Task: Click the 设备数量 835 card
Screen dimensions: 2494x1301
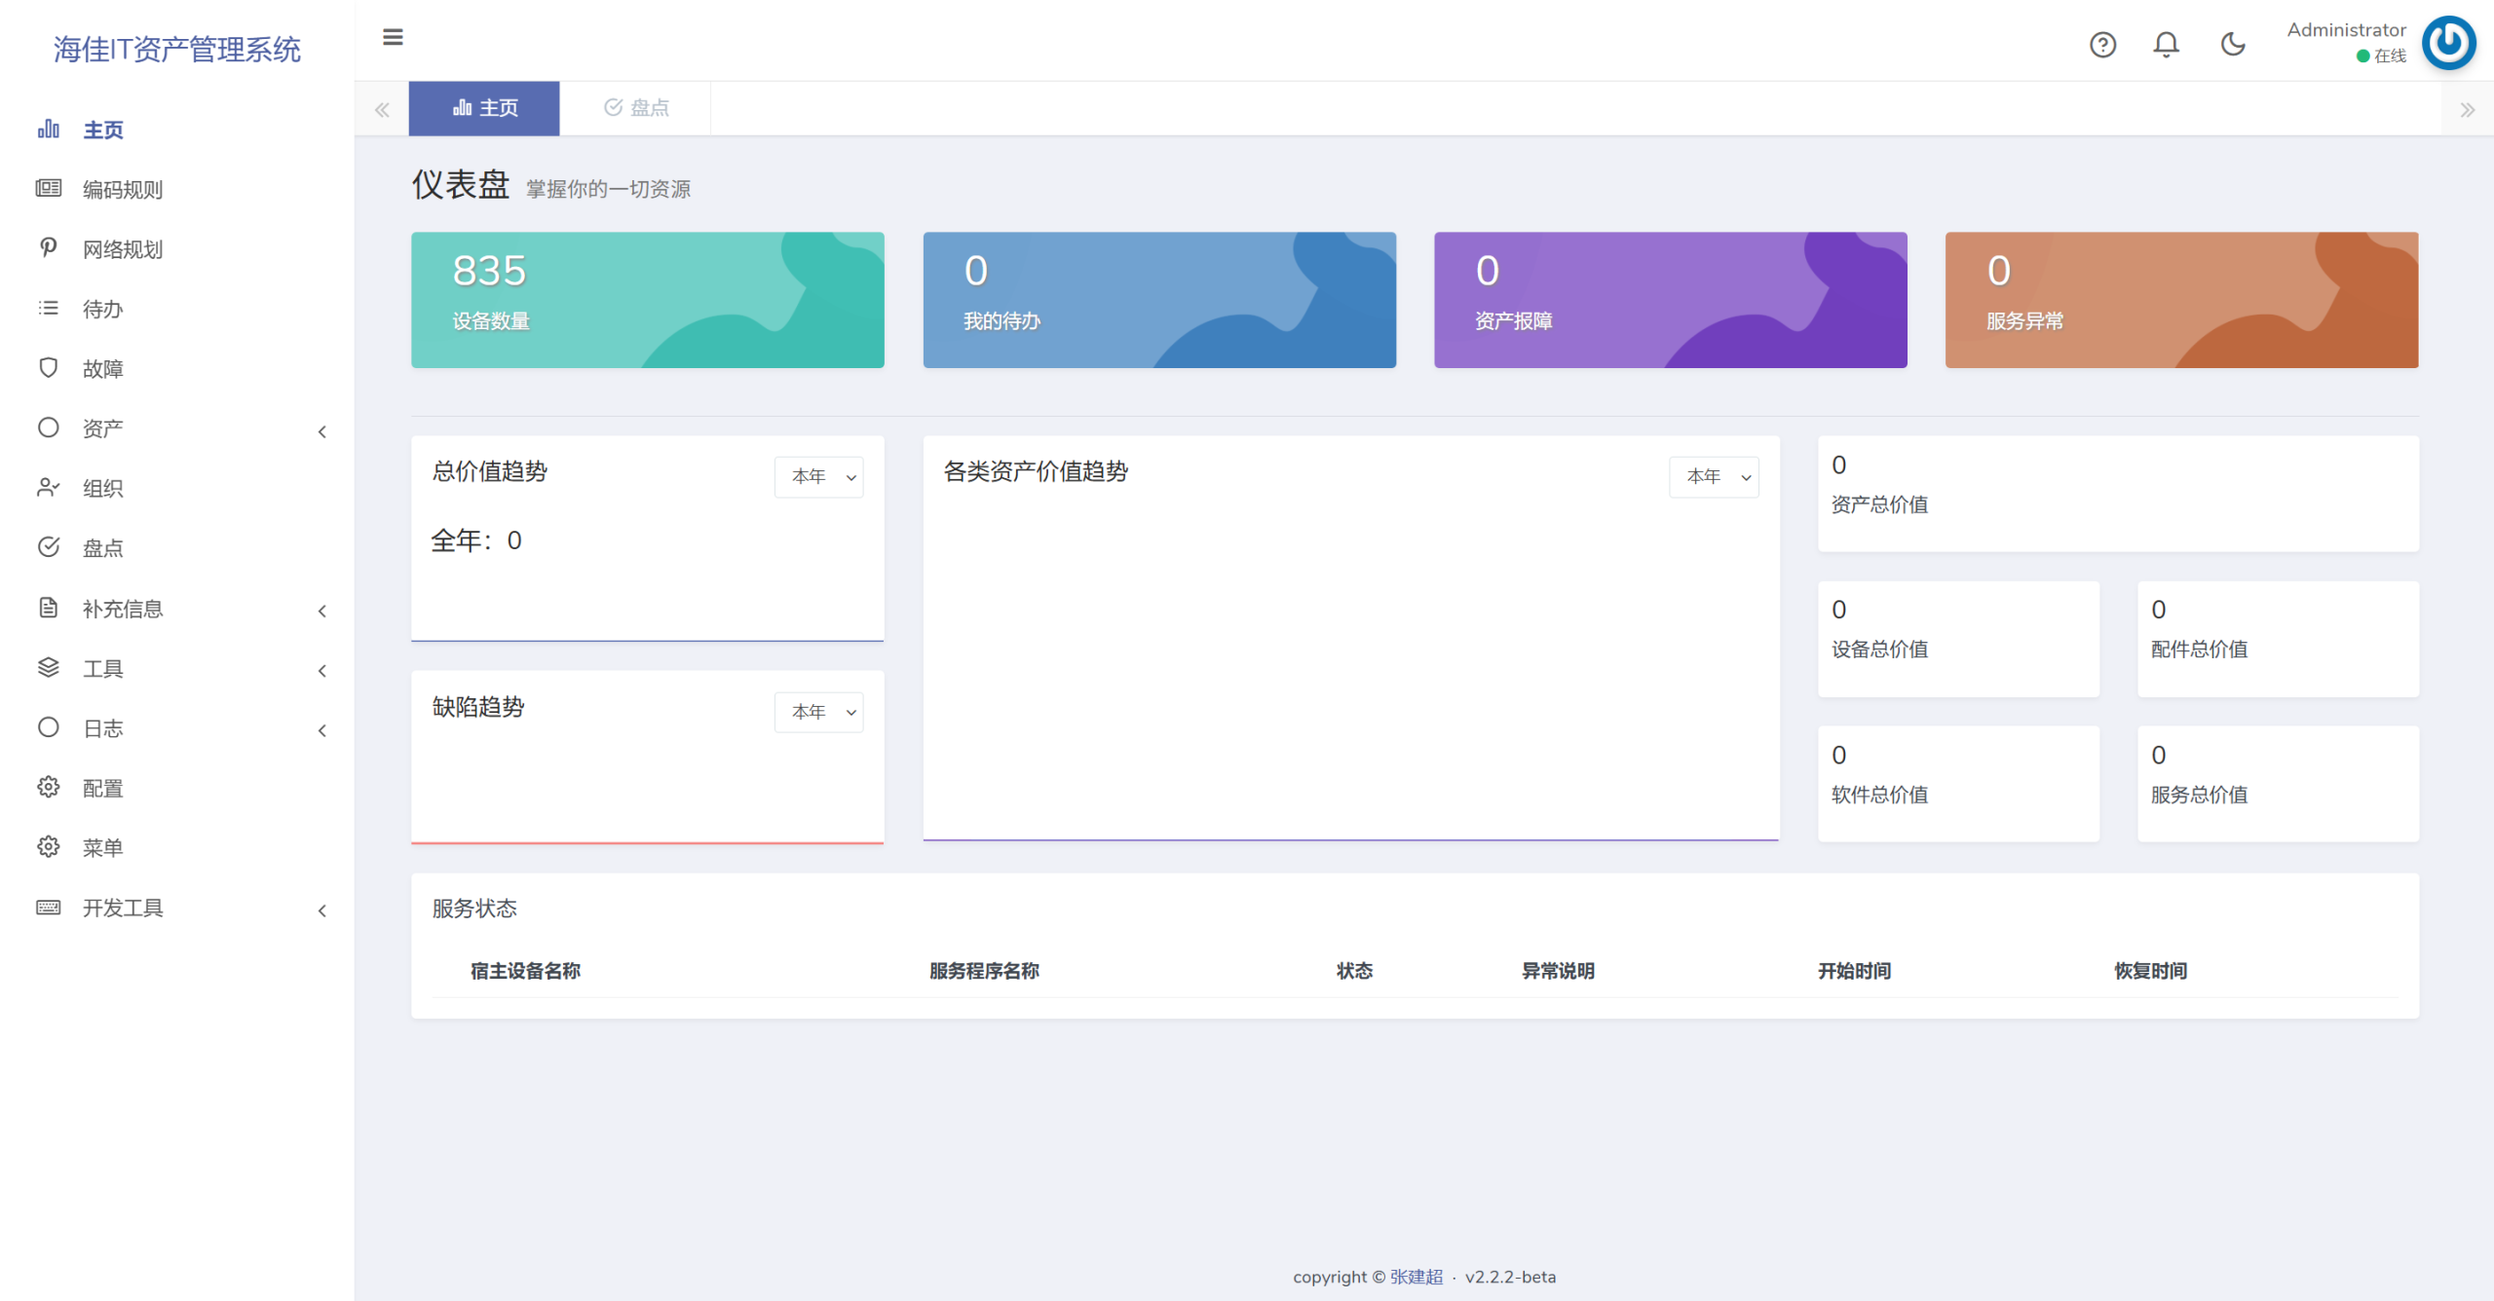Action: (x=647, y=300)
